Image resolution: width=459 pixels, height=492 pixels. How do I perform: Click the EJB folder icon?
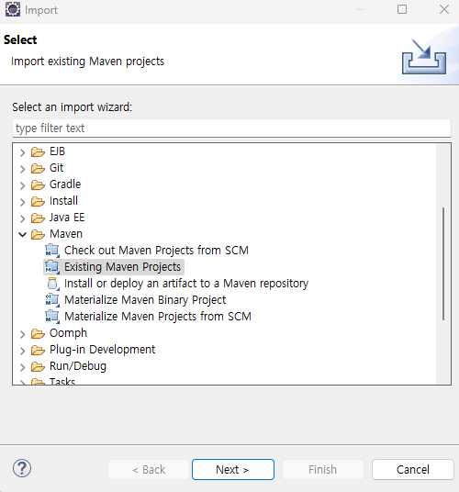coord(38,151)
